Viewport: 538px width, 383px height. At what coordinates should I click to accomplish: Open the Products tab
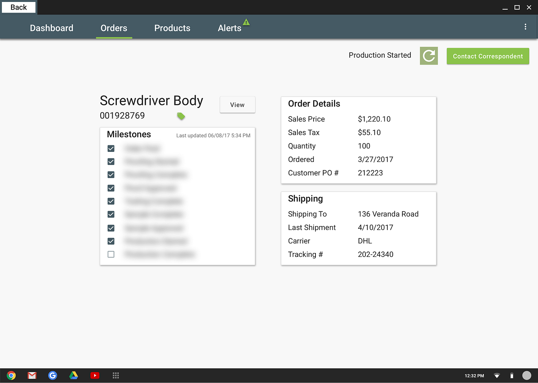coord(172,28)
